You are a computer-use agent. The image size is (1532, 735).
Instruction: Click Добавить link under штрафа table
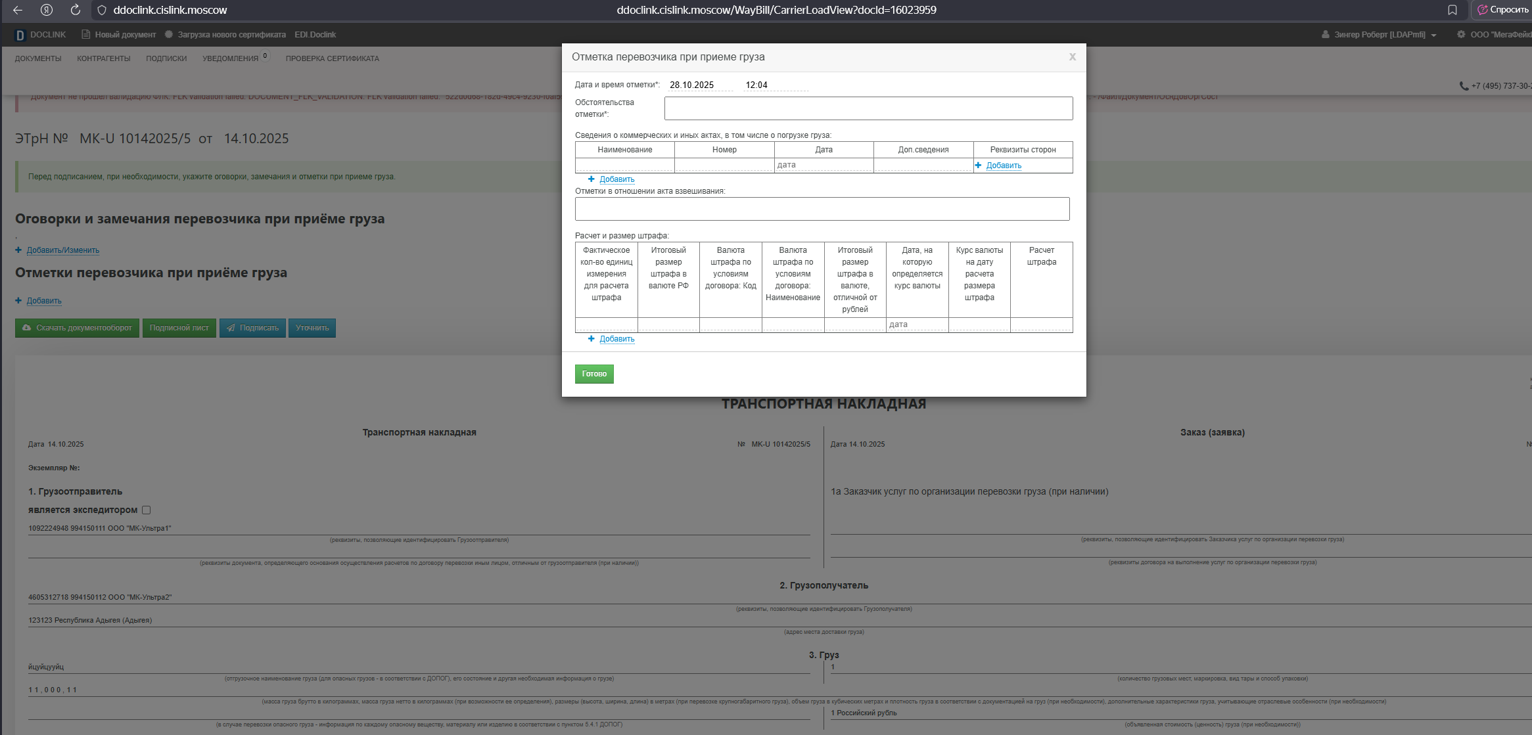point(616,339)
